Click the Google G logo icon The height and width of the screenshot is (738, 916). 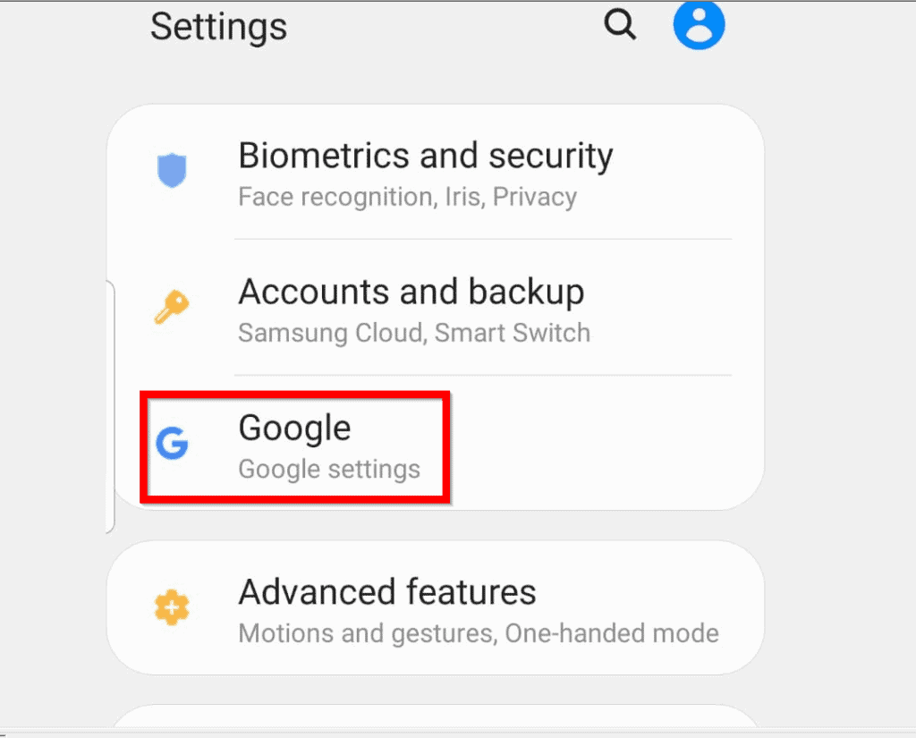[x=172, y=443]
